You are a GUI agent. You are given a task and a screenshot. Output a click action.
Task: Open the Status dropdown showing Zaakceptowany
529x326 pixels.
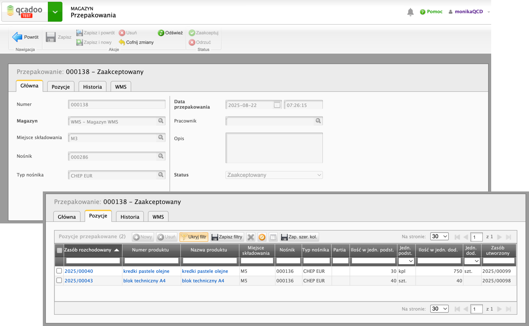pos(274,175)
